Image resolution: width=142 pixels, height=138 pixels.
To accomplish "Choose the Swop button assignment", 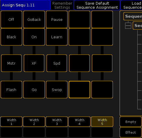I will [57, 90].
